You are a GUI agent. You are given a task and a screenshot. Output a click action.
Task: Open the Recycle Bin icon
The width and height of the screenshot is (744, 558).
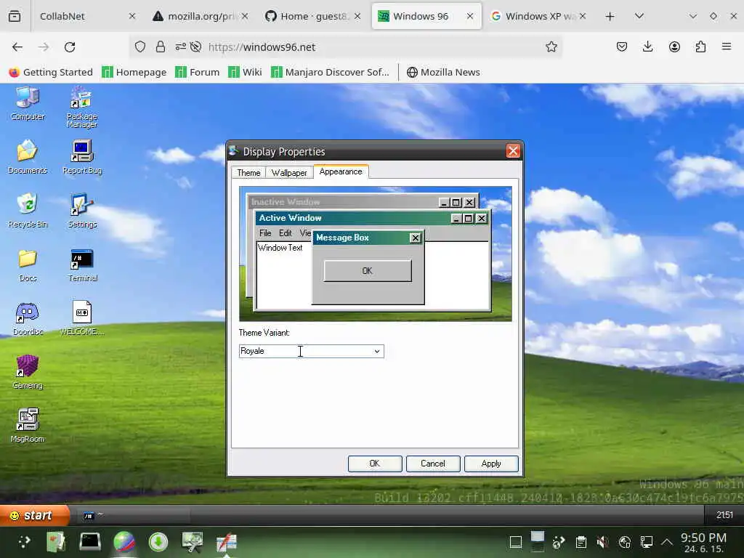(x=28, y=211)
